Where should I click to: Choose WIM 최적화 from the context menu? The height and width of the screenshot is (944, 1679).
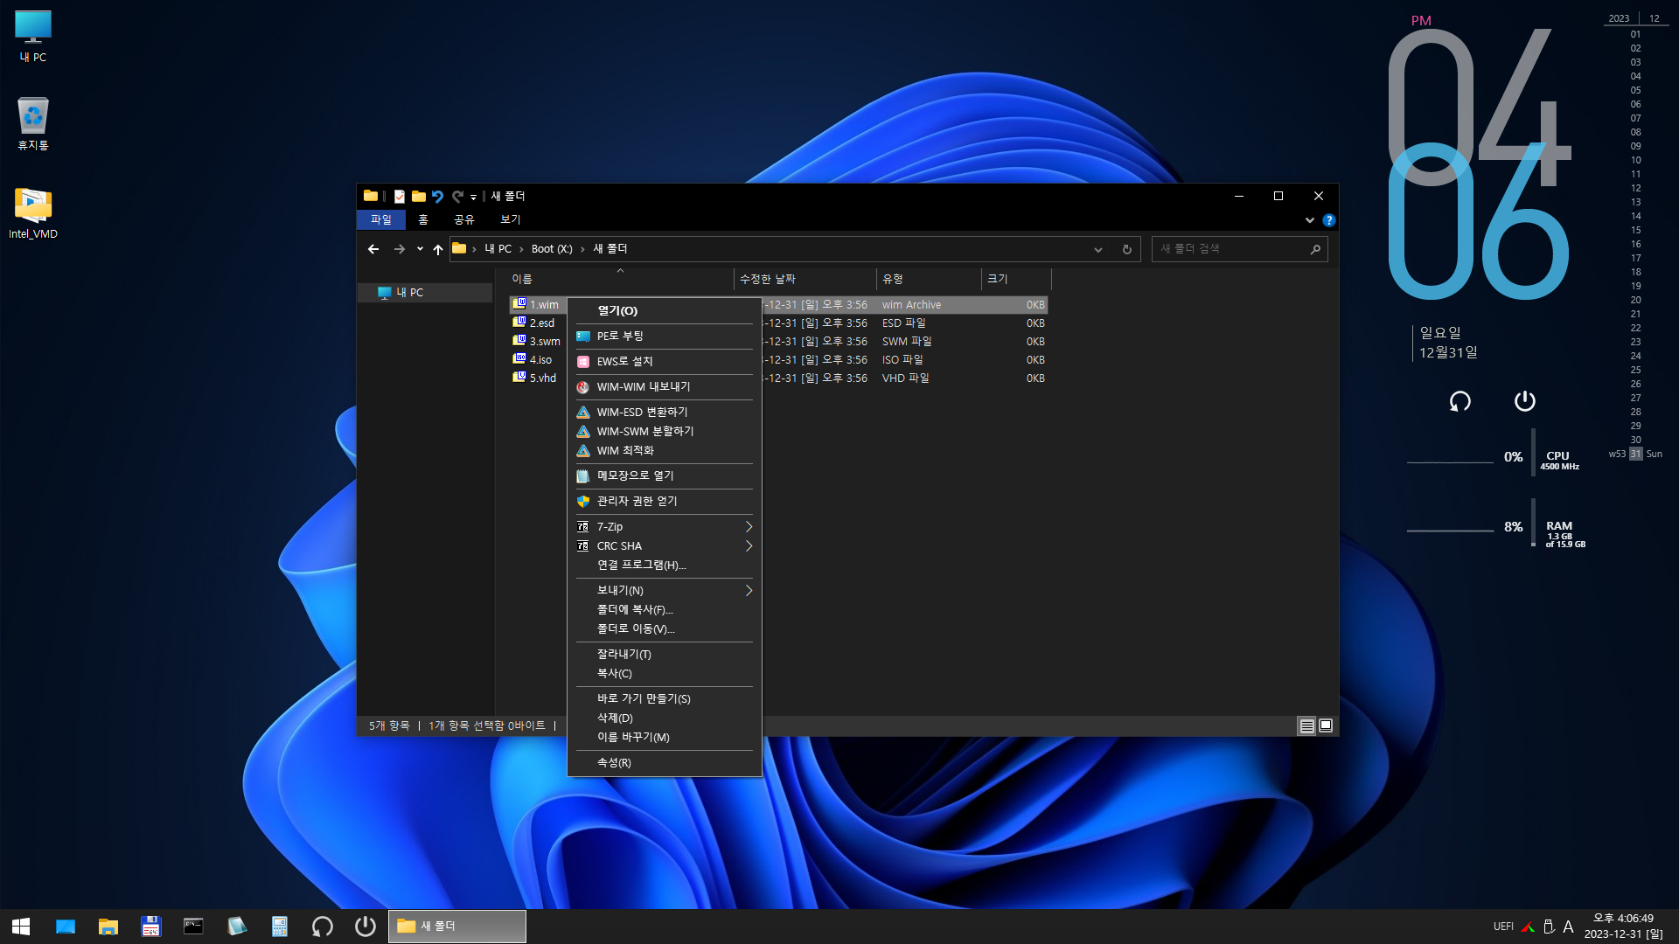pyautogui.click(x=665, y=451)
